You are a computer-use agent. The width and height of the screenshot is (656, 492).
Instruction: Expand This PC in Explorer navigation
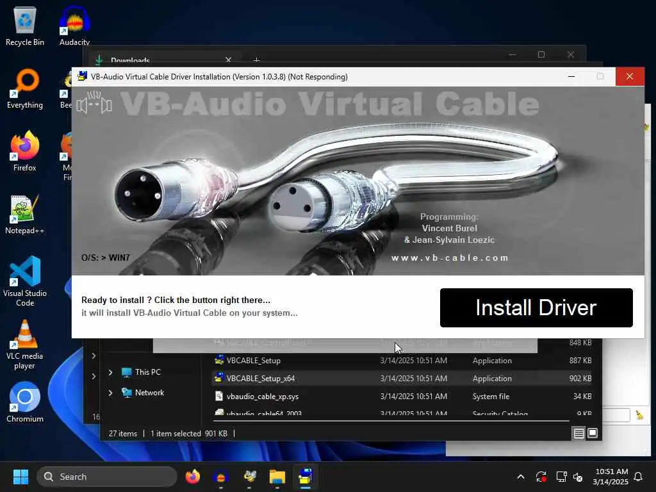click(x=110, y=372)
